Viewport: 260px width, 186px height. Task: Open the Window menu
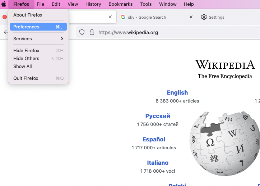(168, 4)
